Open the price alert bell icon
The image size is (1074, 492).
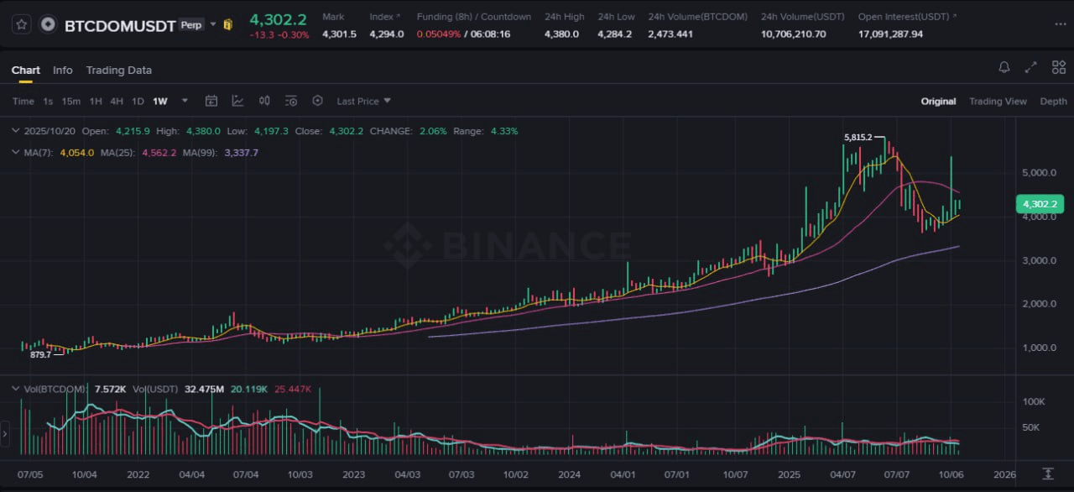point(1004,68)
